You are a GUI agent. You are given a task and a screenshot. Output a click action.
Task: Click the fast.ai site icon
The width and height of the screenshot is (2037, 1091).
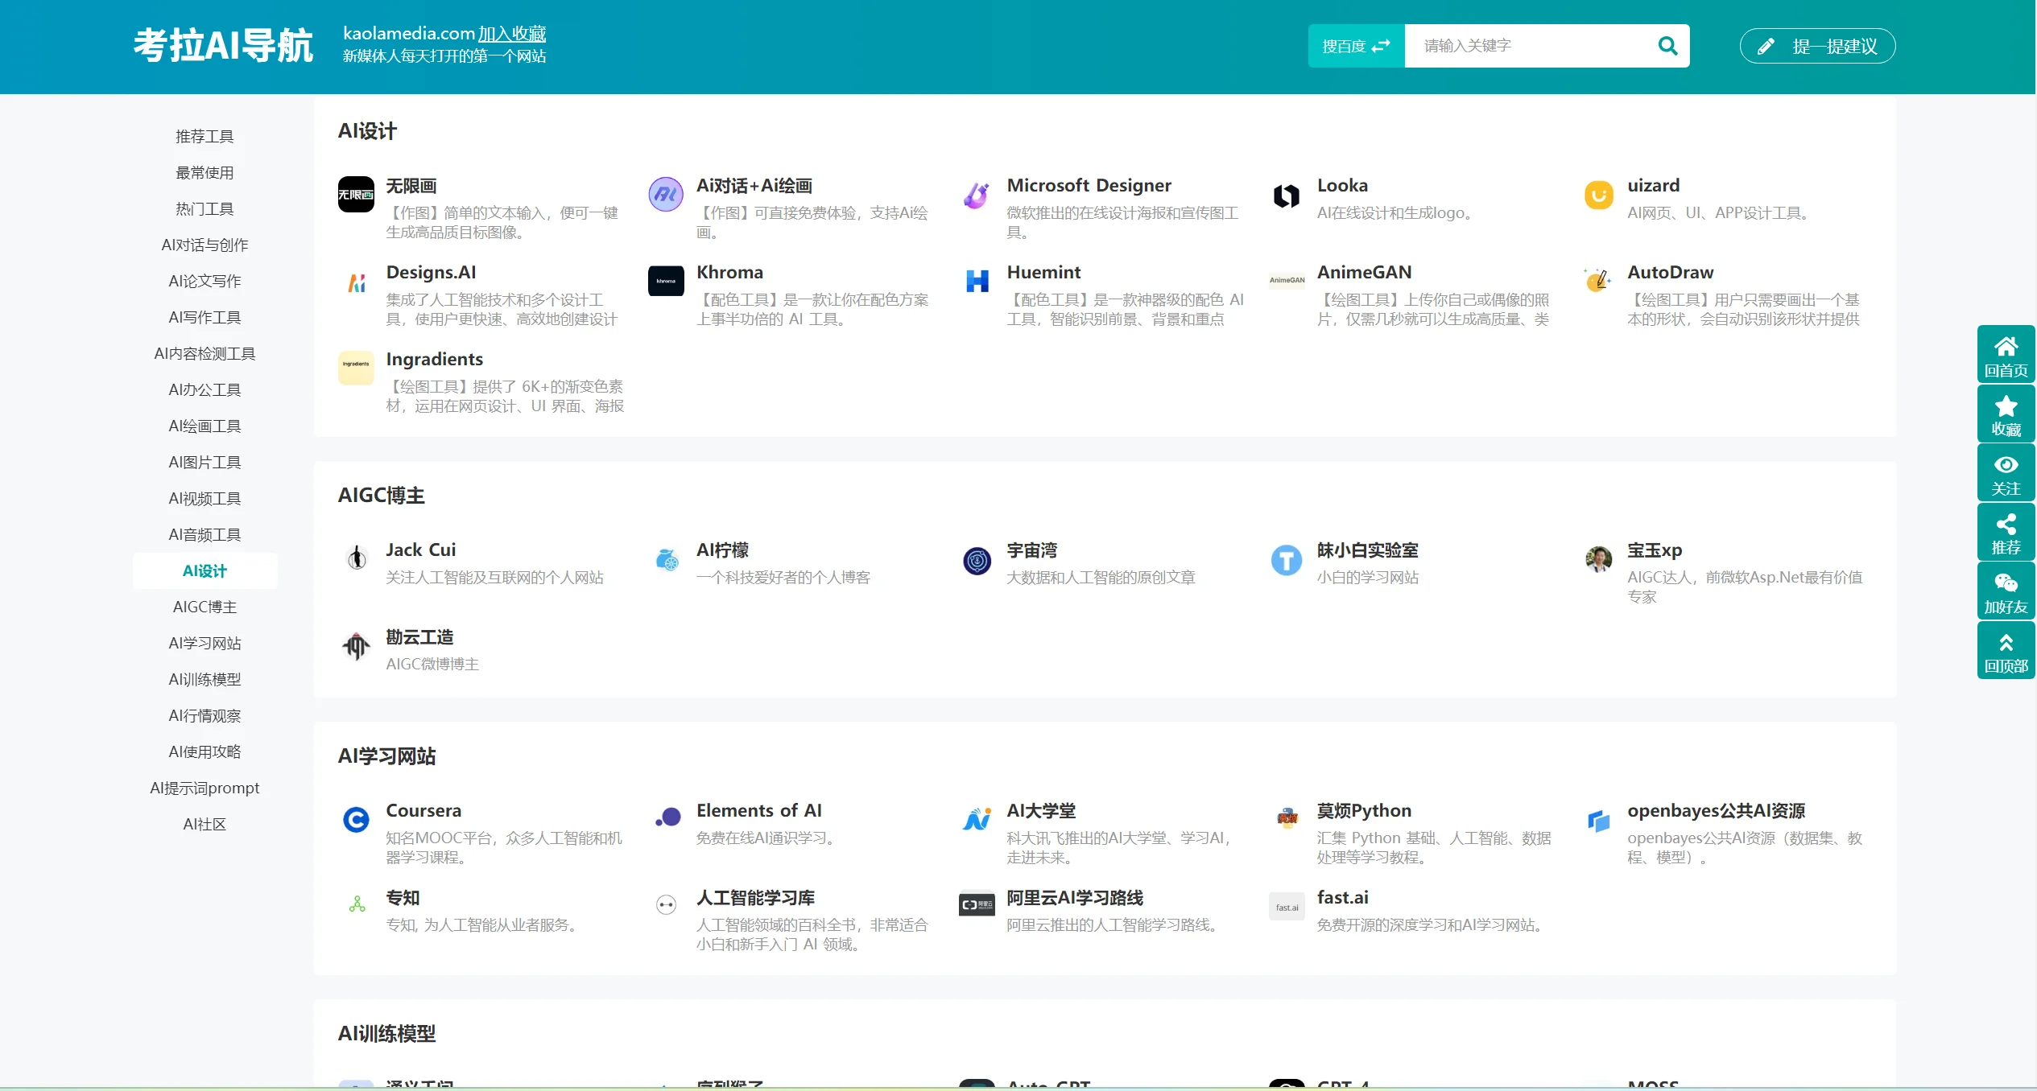[1286, 907]
